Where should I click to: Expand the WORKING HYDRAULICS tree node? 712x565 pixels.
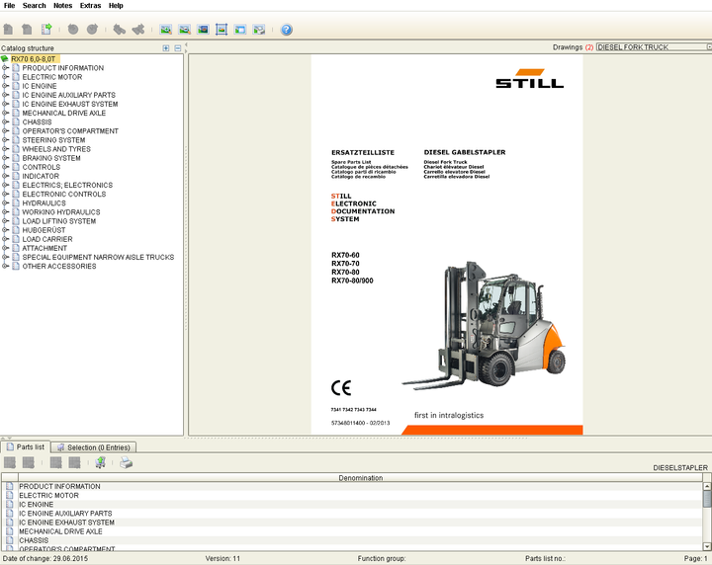click(5, 211)
